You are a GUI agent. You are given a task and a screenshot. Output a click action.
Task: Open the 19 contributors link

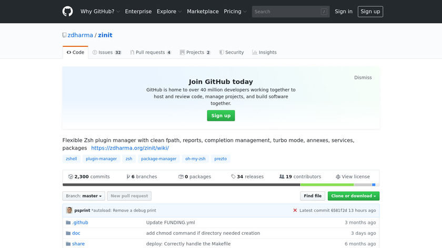pyautogui.click(x=300, y=177)
